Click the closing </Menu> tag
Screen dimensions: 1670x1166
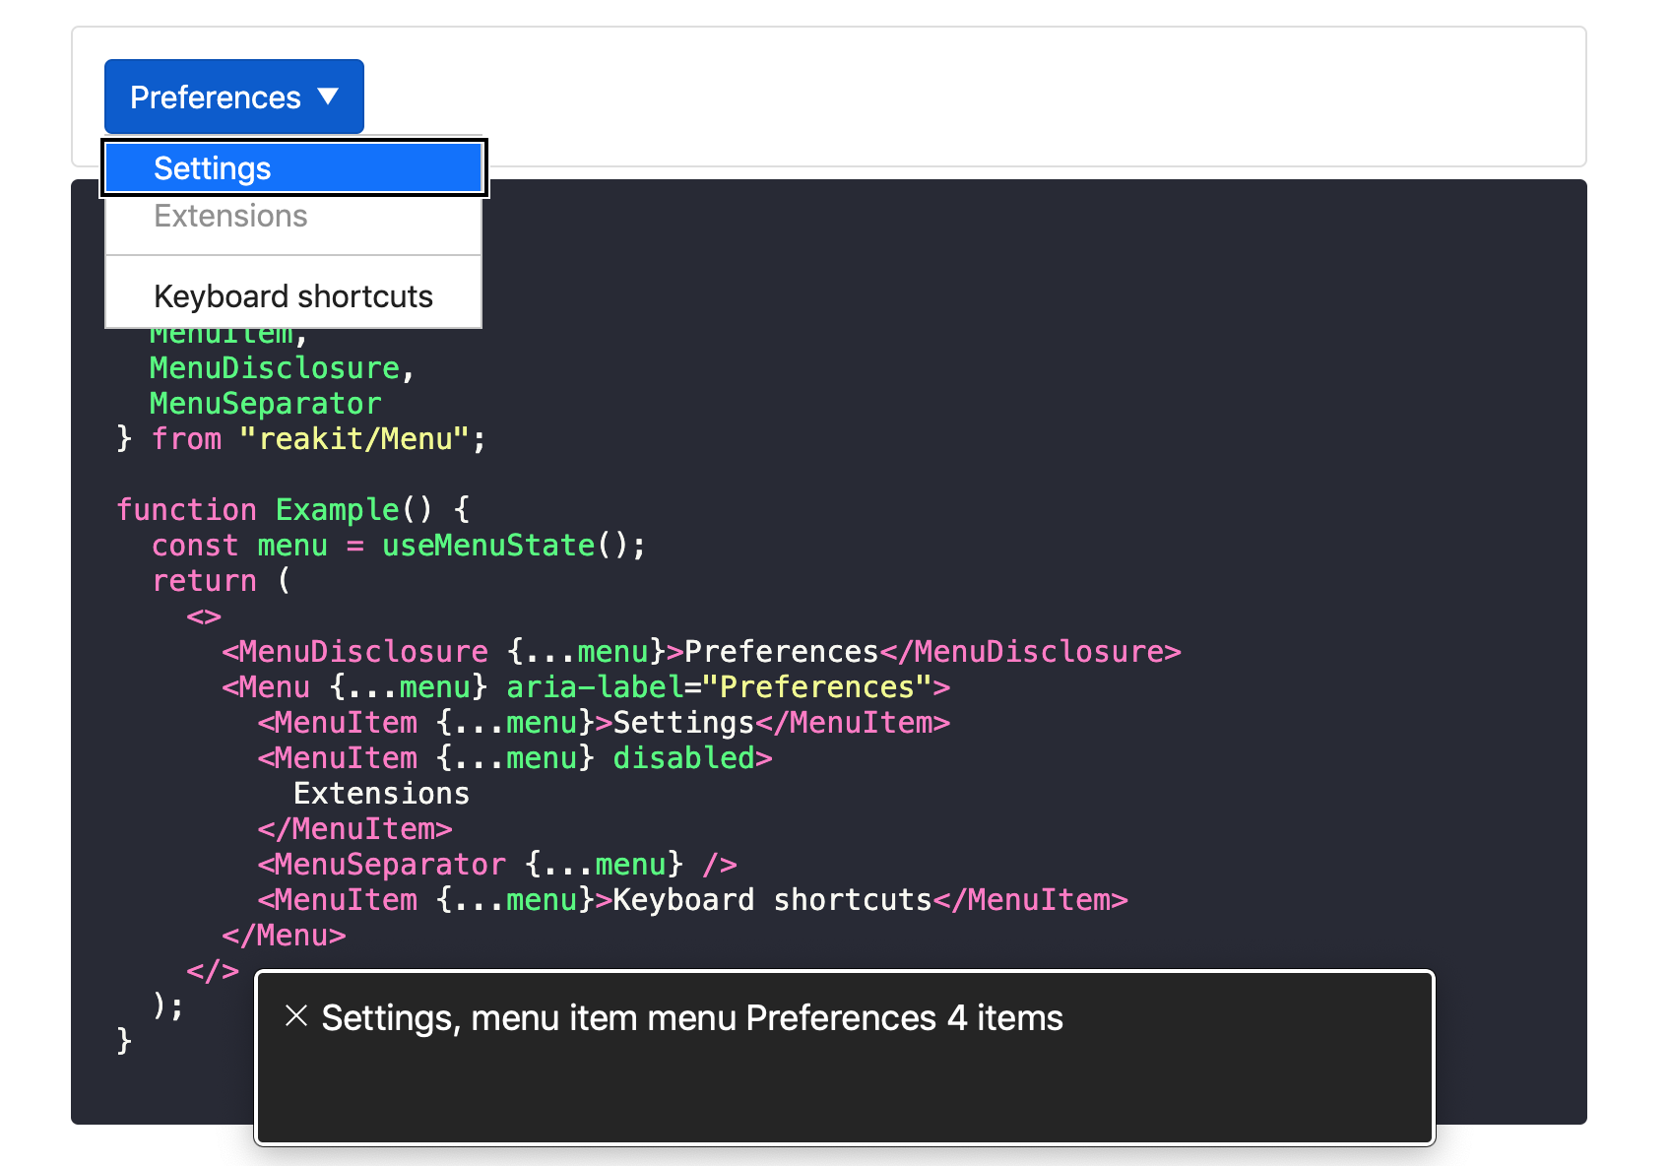point(284,936)
